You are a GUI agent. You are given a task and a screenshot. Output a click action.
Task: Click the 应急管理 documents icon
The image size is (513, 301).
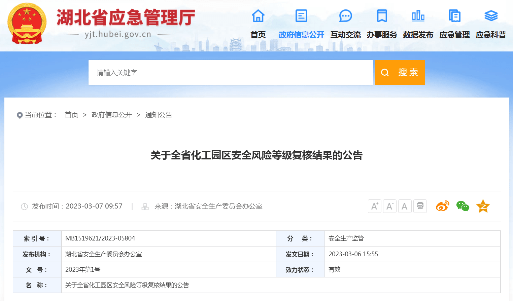[454, 16]
